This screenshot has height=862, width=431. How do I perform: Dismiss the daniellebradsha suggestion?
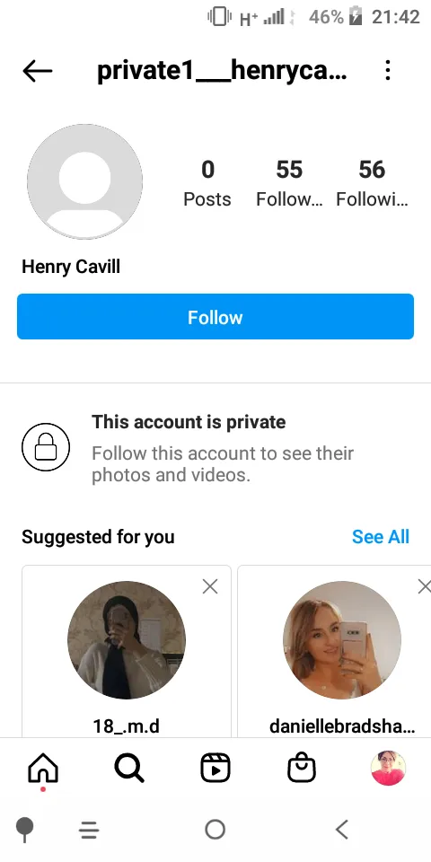pos(425,586)
